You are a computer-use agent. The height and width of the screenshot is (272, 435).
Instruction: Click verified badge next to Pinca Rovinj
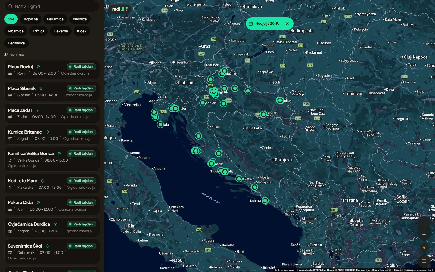(38, 67)
